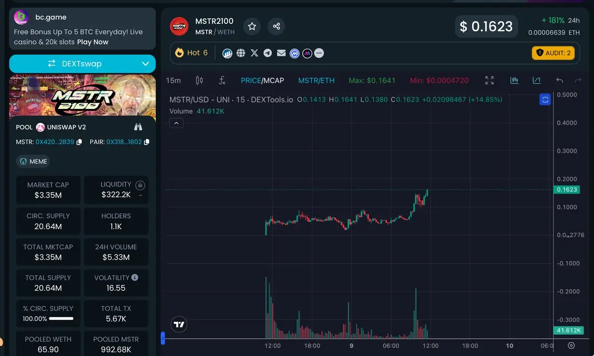
Task: Undo last chart action arrow
Action: point(560,80)
